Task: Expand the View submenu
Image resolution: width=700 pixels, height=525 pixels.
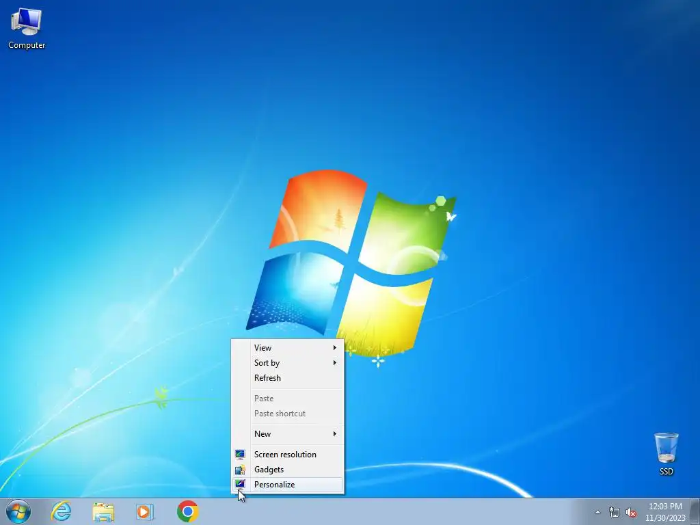Action: click(288, 348)
